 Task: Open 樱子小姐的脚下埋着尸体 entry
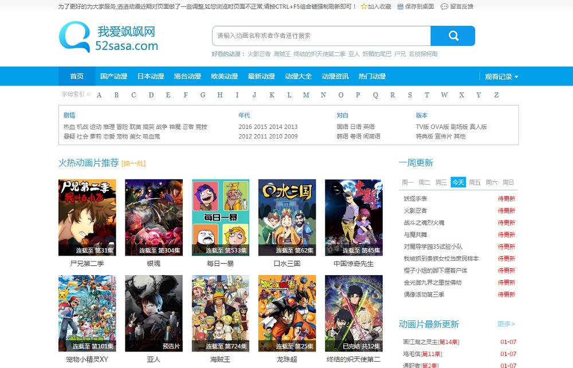coord(435,271)
